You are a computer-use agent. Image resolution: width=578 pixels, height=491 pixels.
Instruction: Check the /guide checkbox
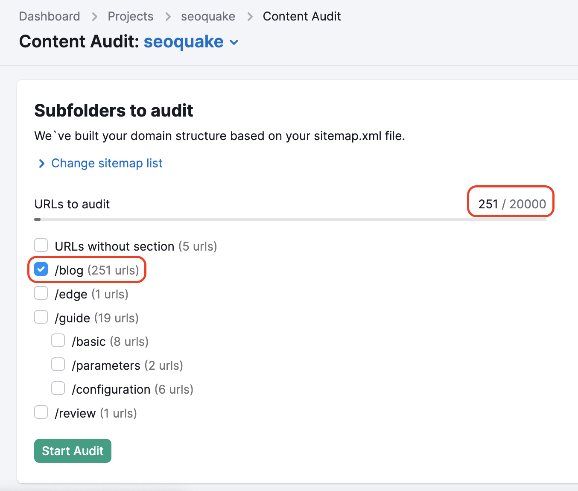tap(41, 317)
